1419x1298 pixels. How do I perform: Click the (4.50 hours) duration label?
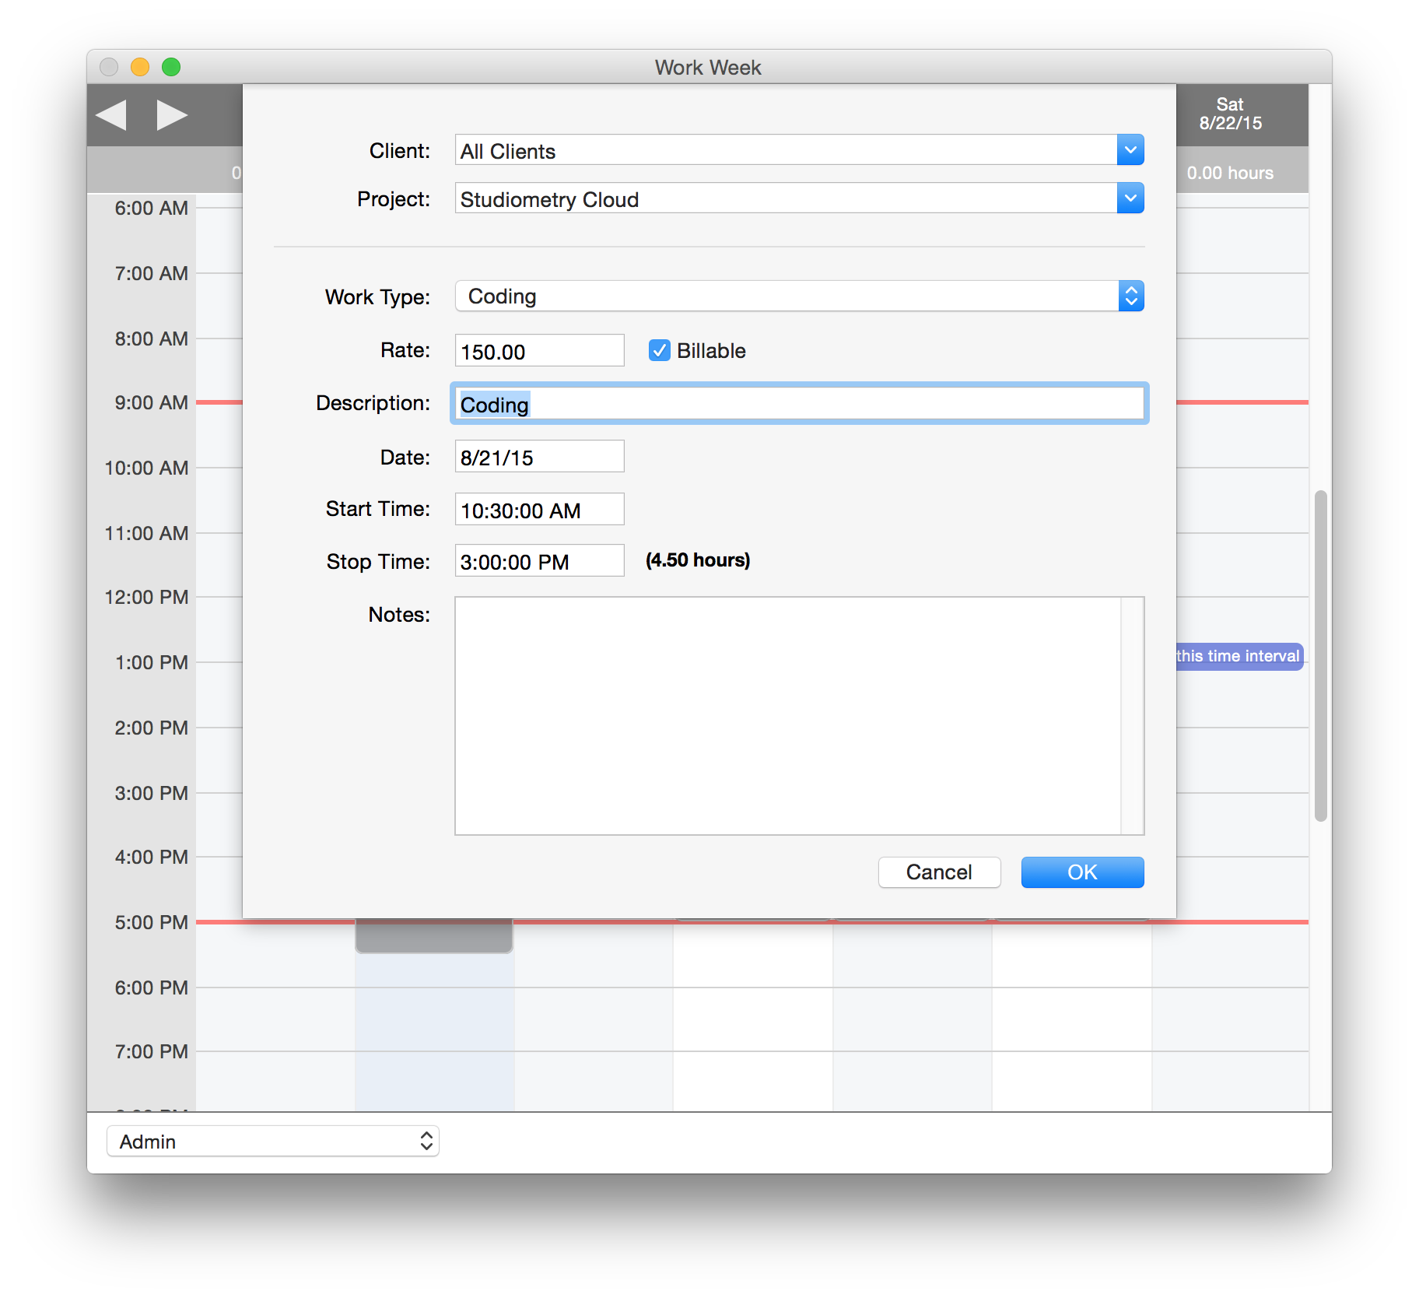click(698, 560)
